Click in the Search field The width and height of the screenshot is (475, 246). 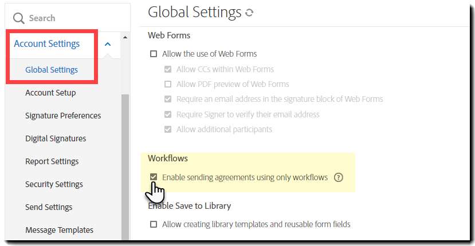click(x=63, y=18)
